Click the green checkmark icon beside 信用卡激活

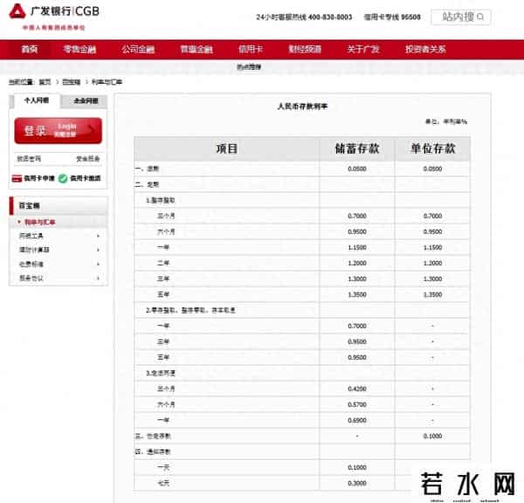click(63, 178)
